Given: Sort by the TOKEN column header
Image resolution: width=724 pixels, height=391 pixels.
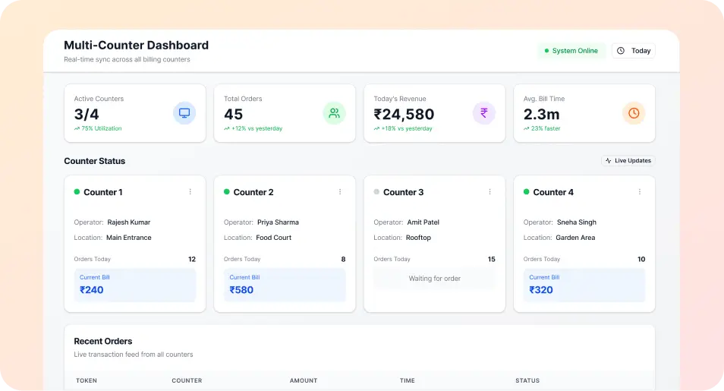Looking at the screenshot, I should click(x=87, y=380).
